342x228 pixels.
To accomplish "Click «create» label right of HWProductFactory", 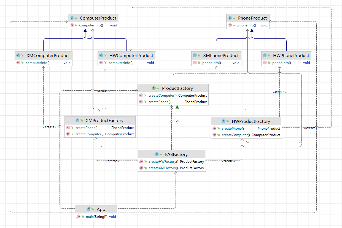I will 311,128.
